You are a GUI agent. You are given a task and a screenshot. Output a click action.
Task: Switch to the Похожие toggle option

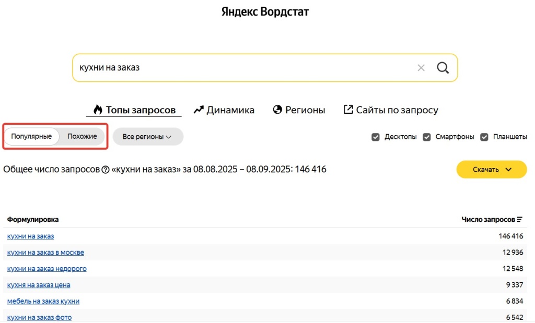82,136
